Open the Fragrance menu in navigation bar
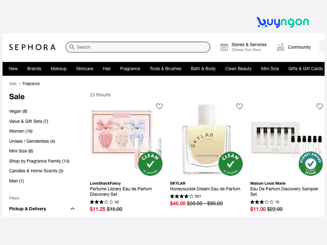Viewport: 327px width, 245px height. click(x=130, y=69)
